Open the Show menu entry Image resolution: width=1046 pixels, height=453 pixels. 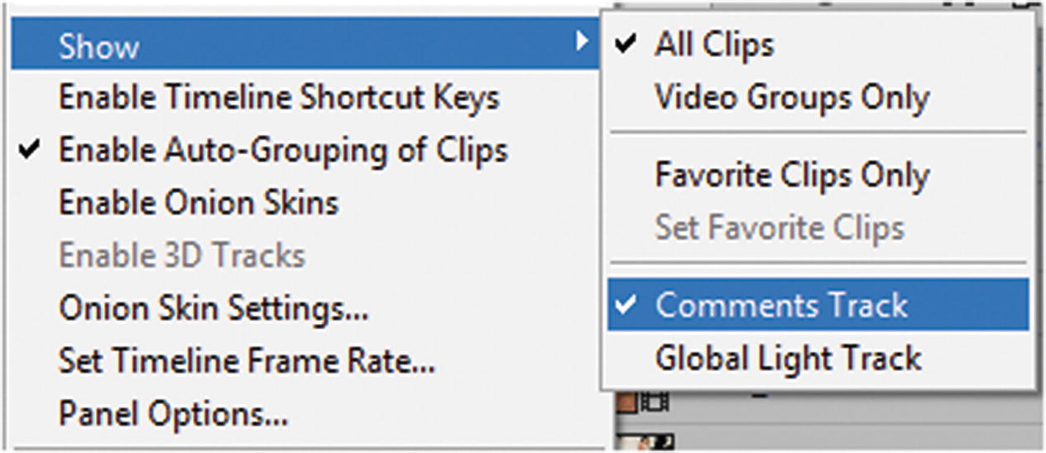[x=99, y=46]
